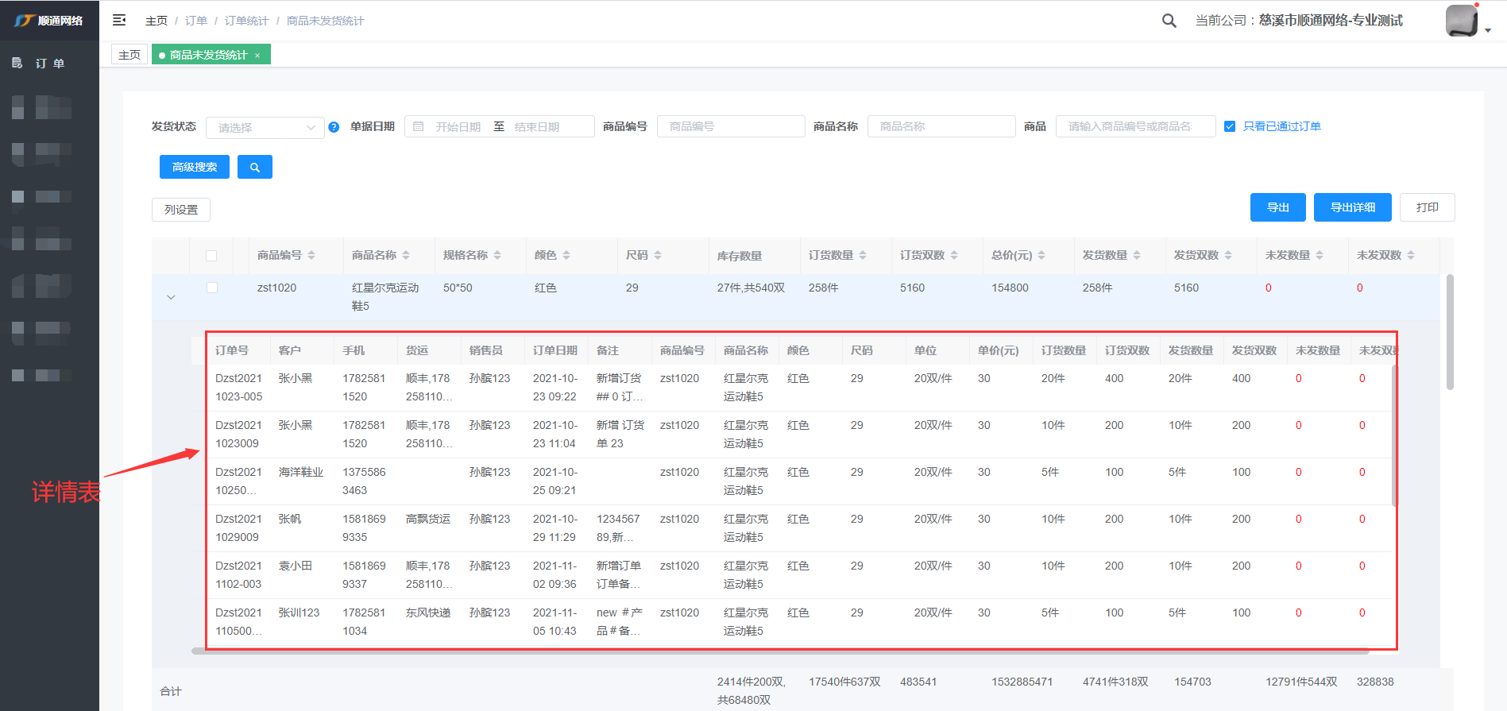Click the 导出详细 button
The image size is (1507, 711).
pyautogui.click(x=1352, y=207)
